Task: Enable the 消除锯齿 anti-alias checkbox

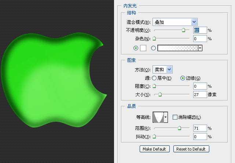Action: [175, 117]
